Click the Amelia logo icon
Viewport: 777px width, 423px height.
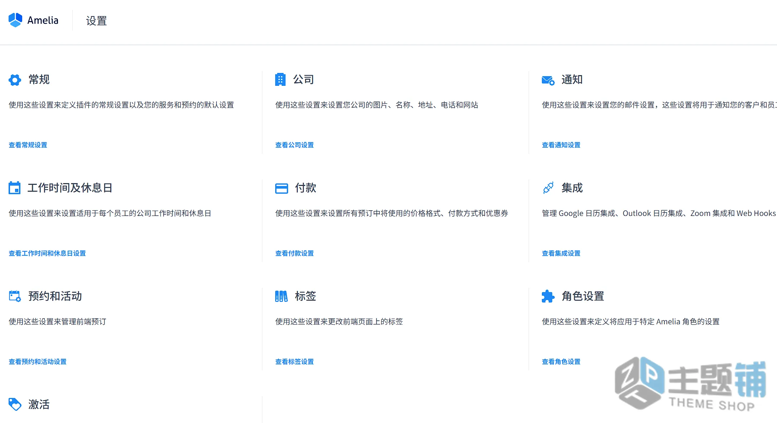click(15, 20)
